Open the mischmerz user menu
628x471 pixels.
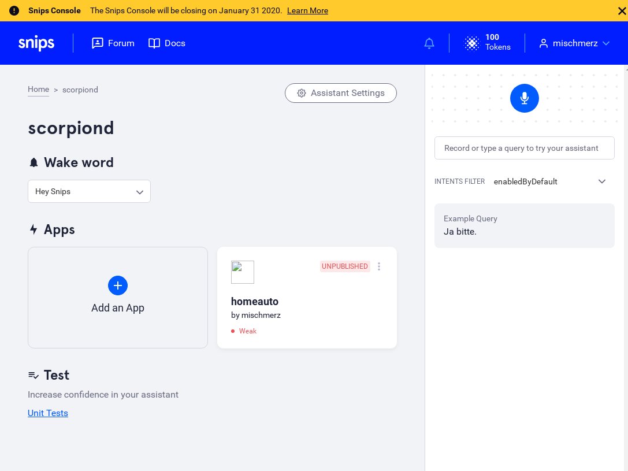(x=574, y=43)
